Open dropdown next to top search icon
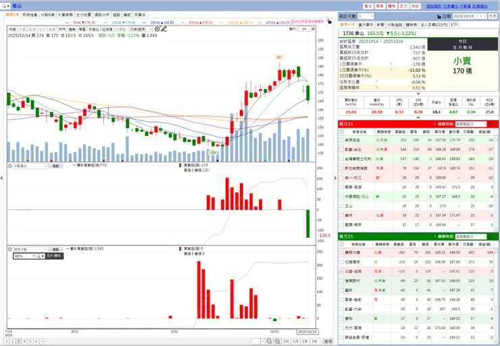This screenshot has width=500, height=346. click(8, 6)
